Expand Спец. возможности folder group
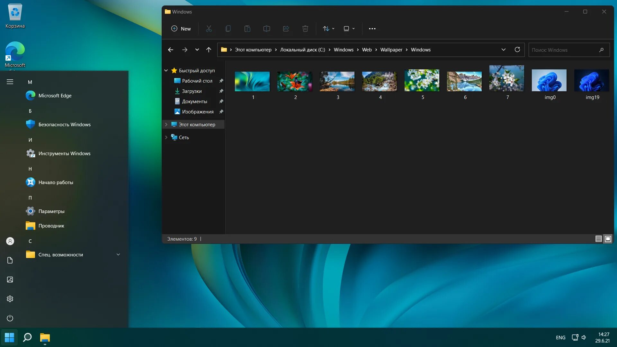 pyautogui.click(x=118, y=254)
